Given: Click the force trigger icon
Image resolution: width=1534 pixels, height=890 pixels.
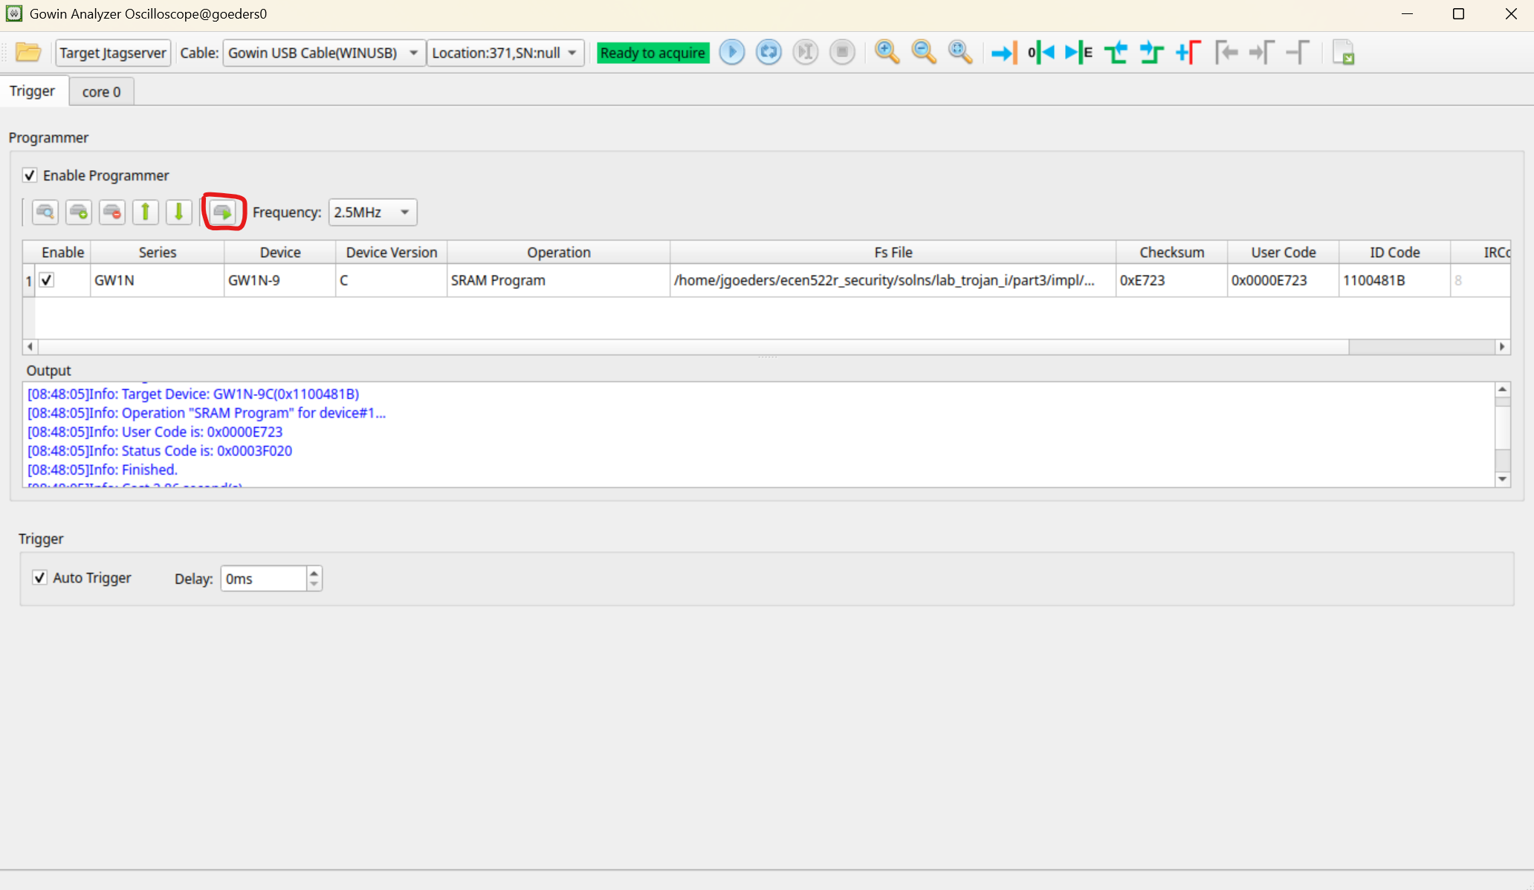Looking at the screenshot, I should 805,52.
